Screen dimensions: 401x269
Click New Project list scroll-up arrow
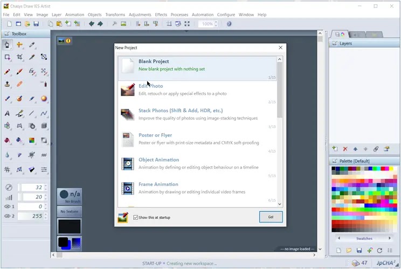[x=280, y=59]
